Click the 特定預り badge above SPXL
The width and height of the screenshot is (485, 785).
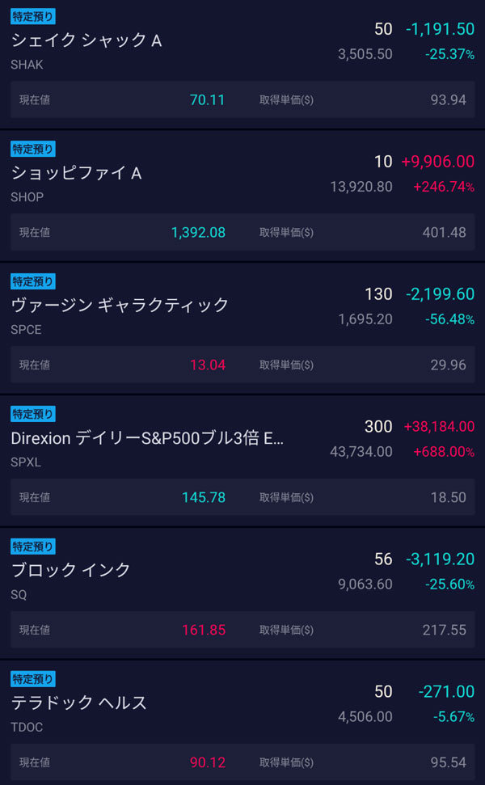click(33, 414)
